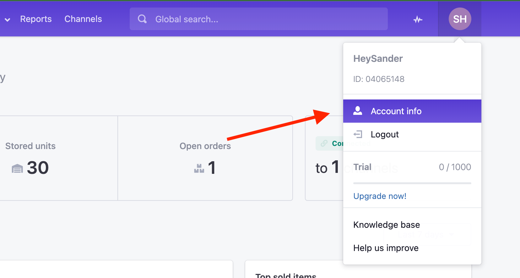
Task: Click the 0 / 1000 usage count
Action: tap(455, 167)
